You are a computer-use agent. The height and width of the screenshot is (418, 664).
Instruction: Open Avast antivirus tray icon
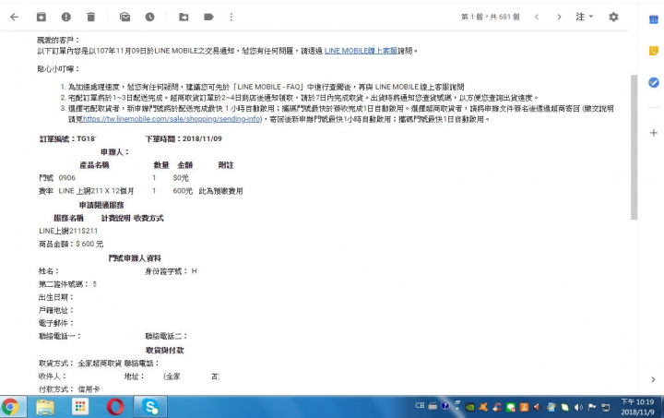pos(483,408)
